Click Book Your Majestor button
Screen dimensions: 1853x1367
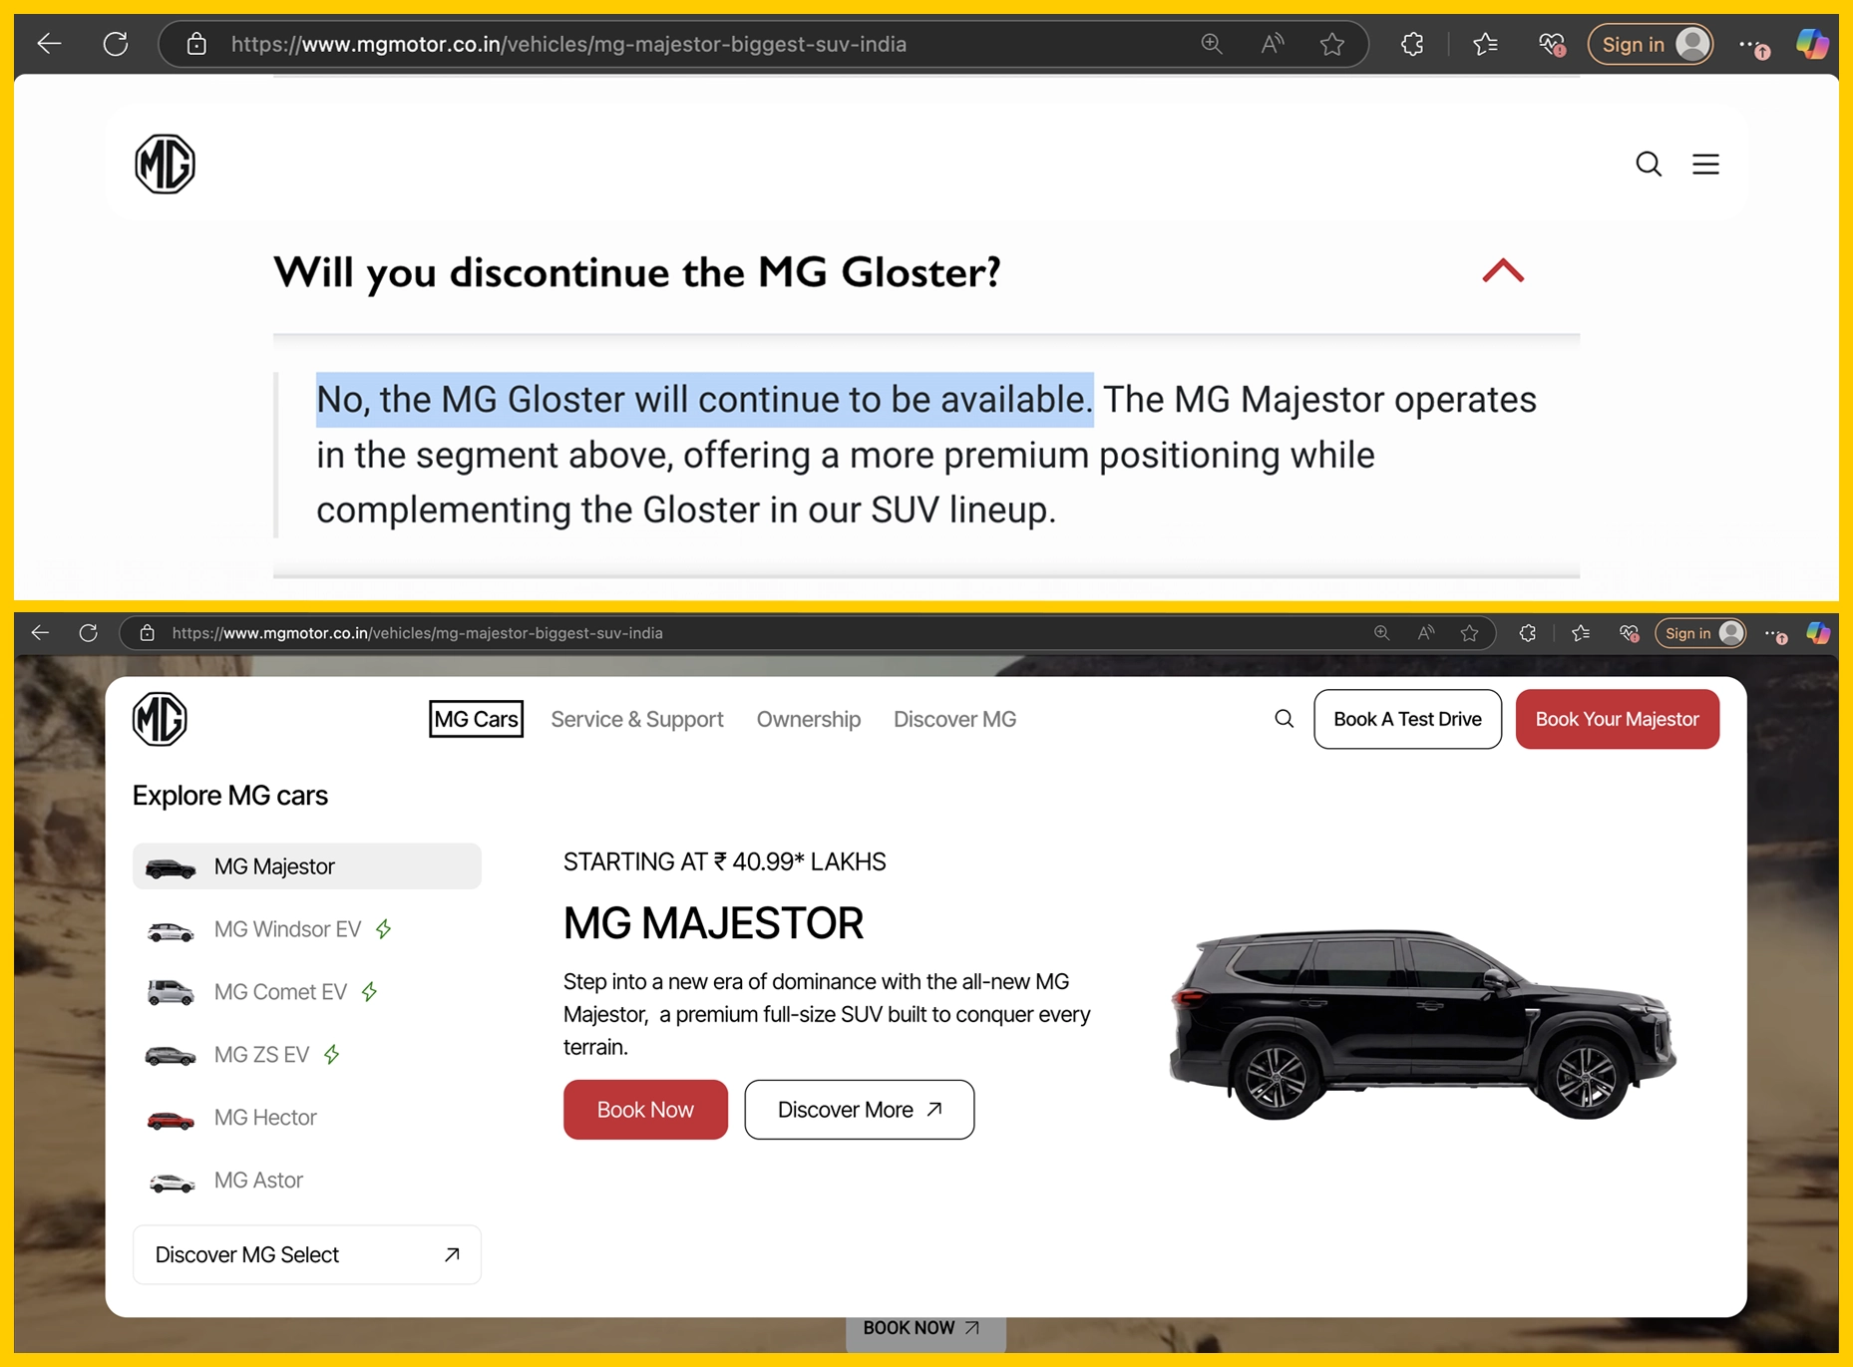tap(1617, 719)
